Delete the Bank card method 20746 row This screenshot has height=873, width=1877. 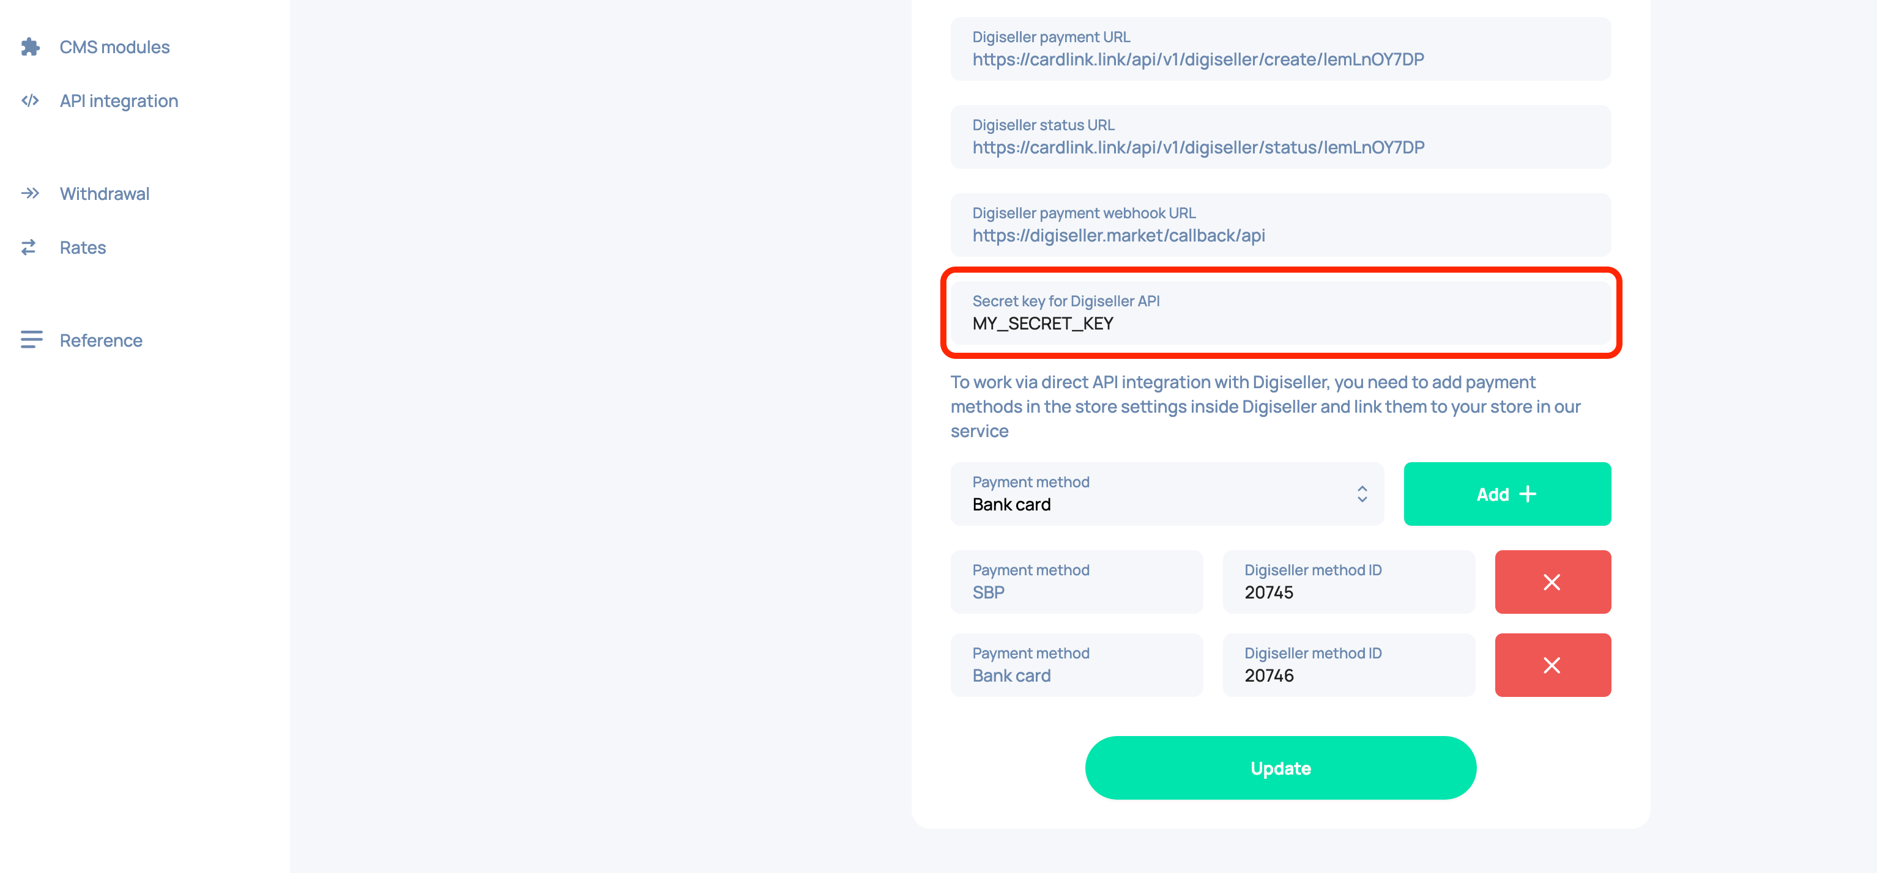pyautogui.click(x=1552, y=665)
